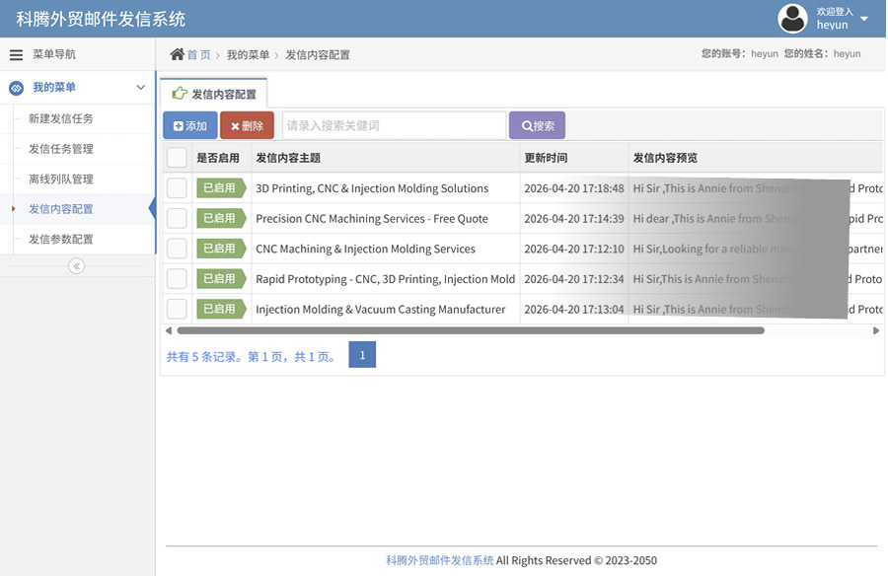Open the heyun account dropdown arrow

point(864,19)
